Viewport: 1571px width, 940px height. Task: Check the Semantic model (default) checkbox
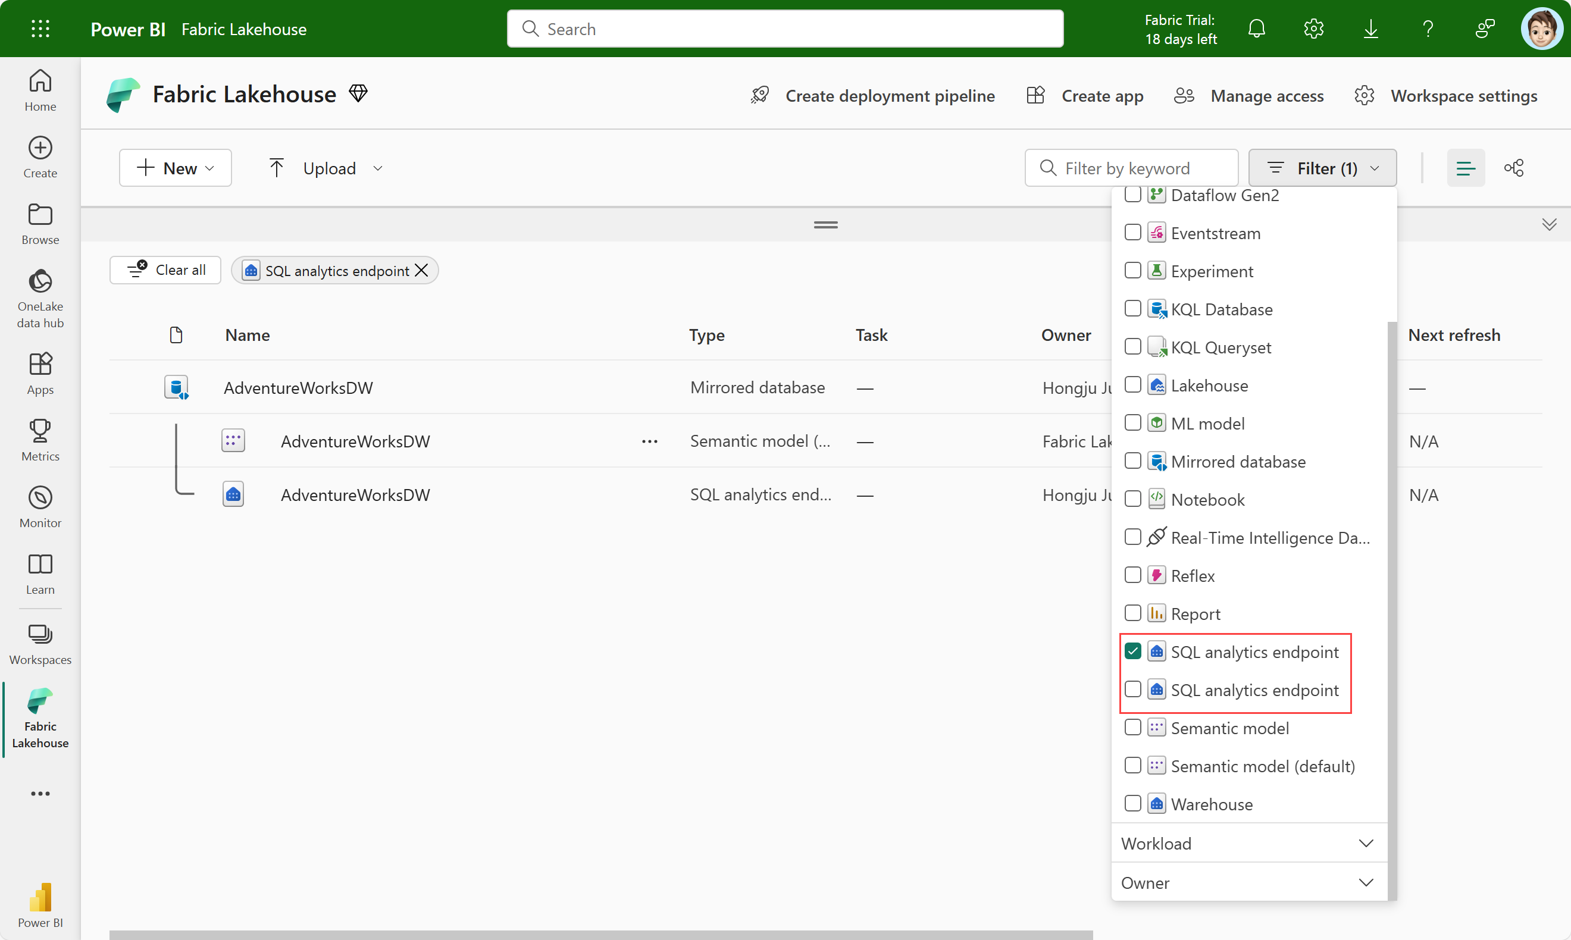(1132, 765)
